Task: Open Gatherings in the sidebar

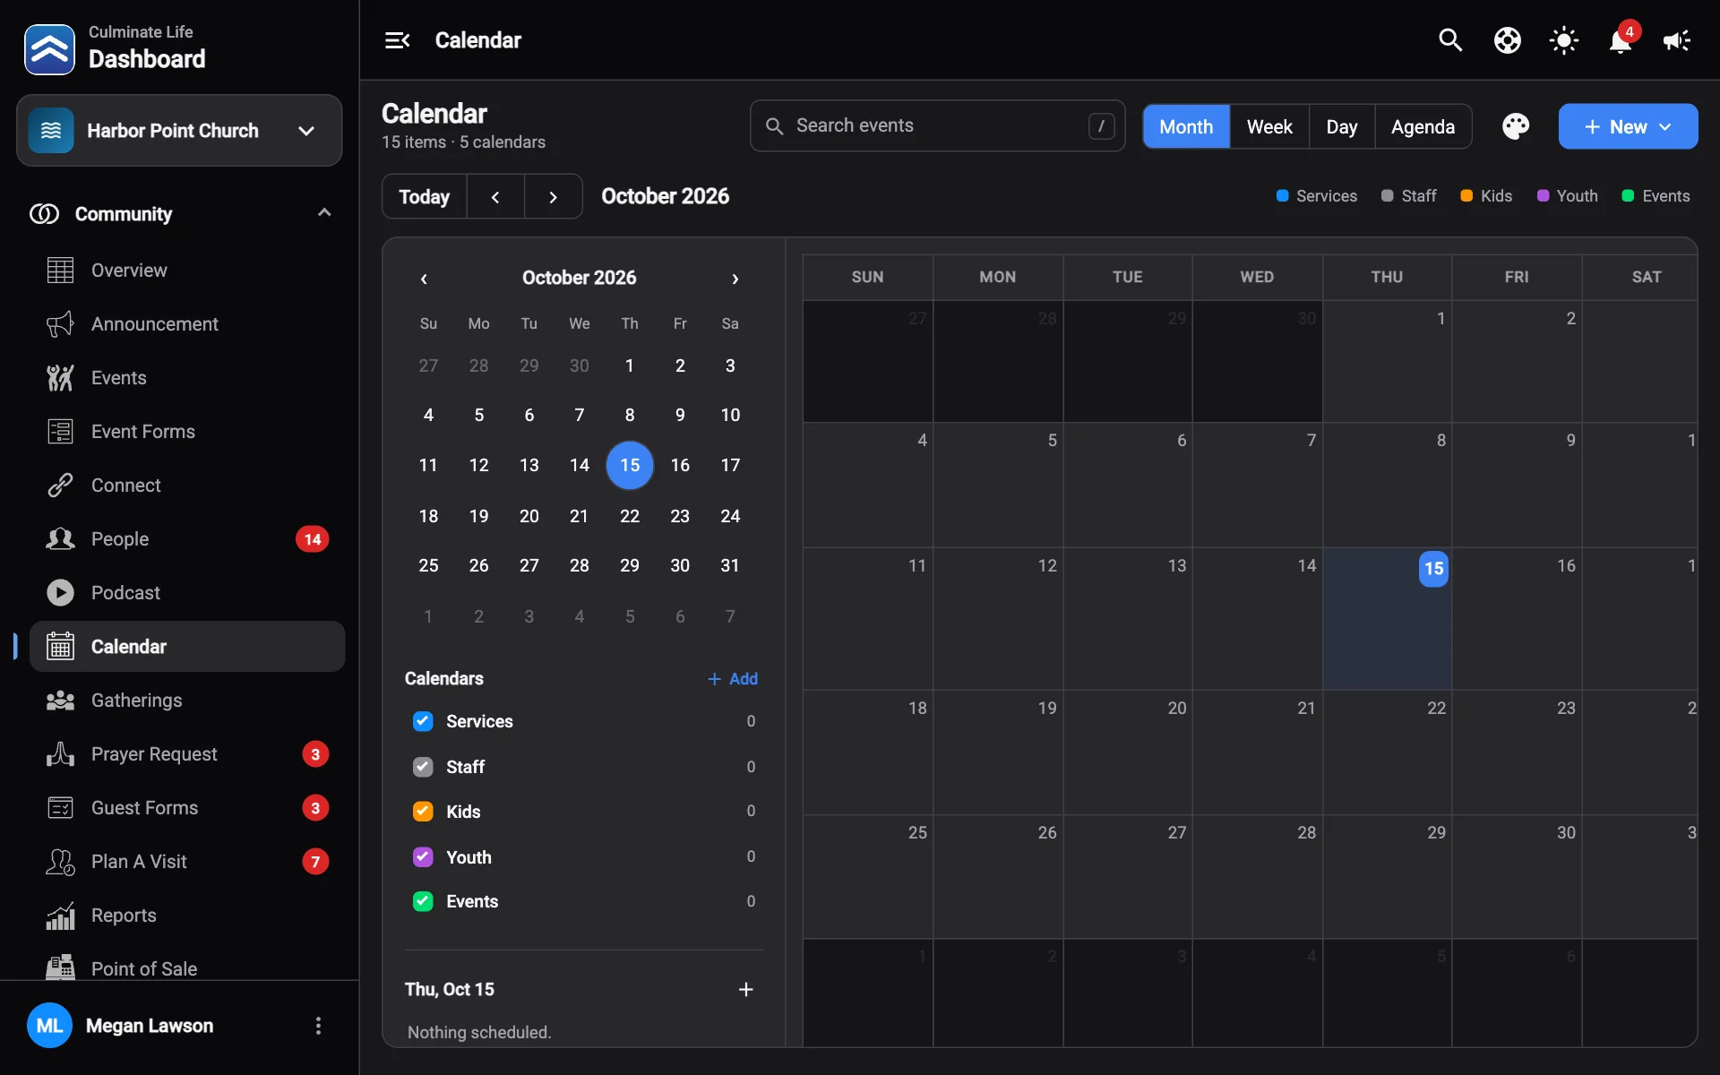Action: [187, 700]
